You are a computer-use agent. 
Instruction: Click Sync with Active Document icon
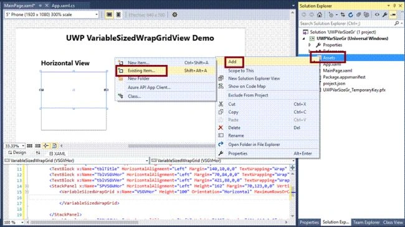(343, 15)
